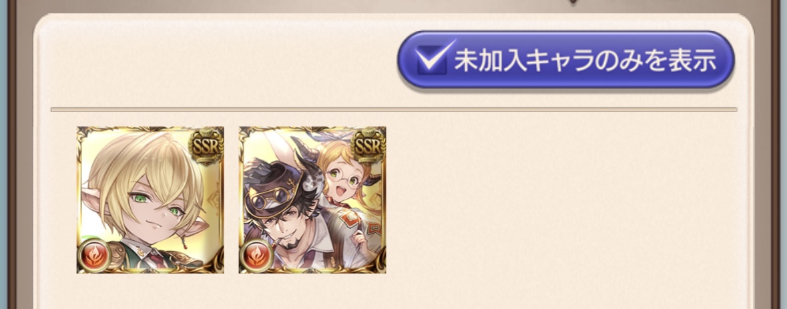Click the dark arrow at the top edge

[573, 2]
